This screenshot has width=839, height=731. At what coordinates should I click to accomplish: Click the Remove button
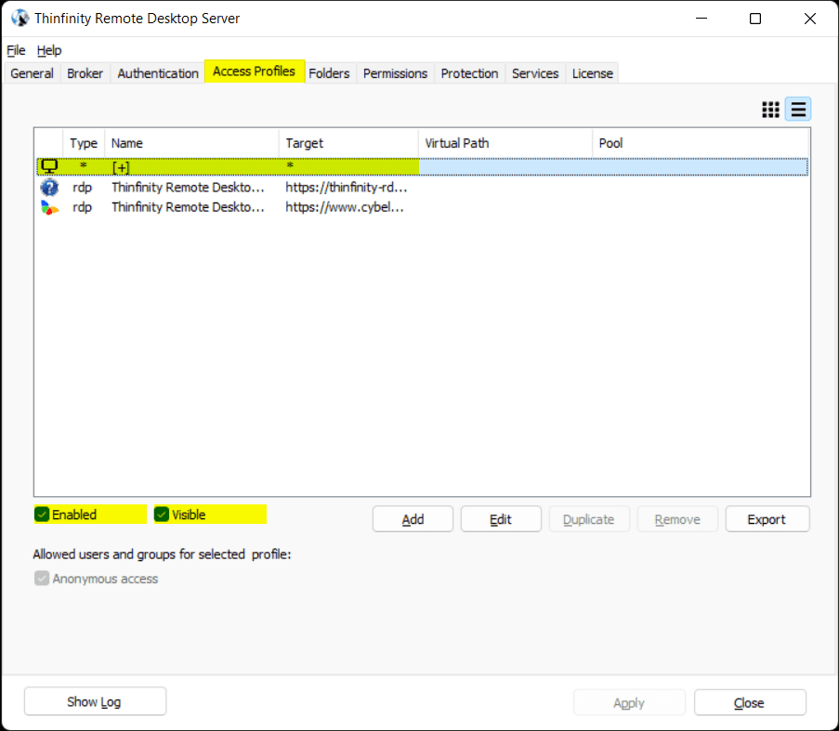pyautogui.click(x=677, y=519)
